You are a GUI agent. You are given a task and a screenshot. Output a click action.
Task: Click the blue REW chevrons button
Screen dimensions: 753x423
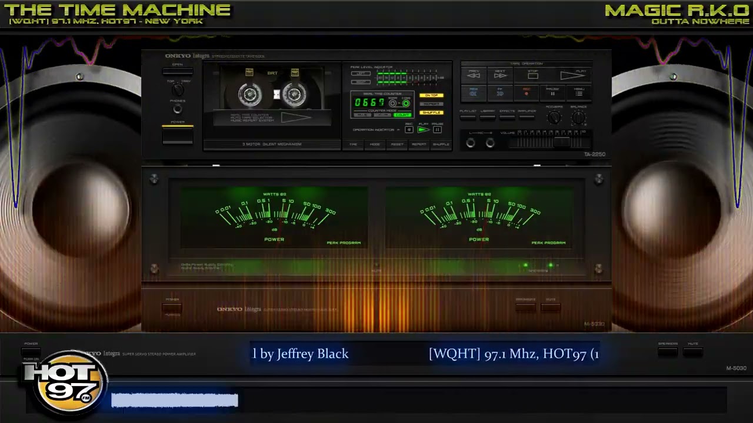pyautogui.click(x=474, y=93)
